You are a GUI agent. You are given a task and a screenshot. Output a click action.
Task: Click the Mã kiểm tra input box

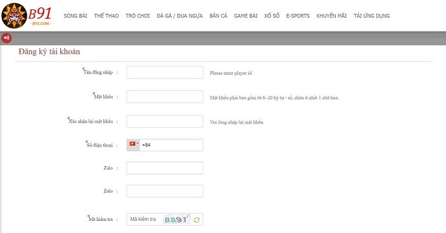coord(144,220)
